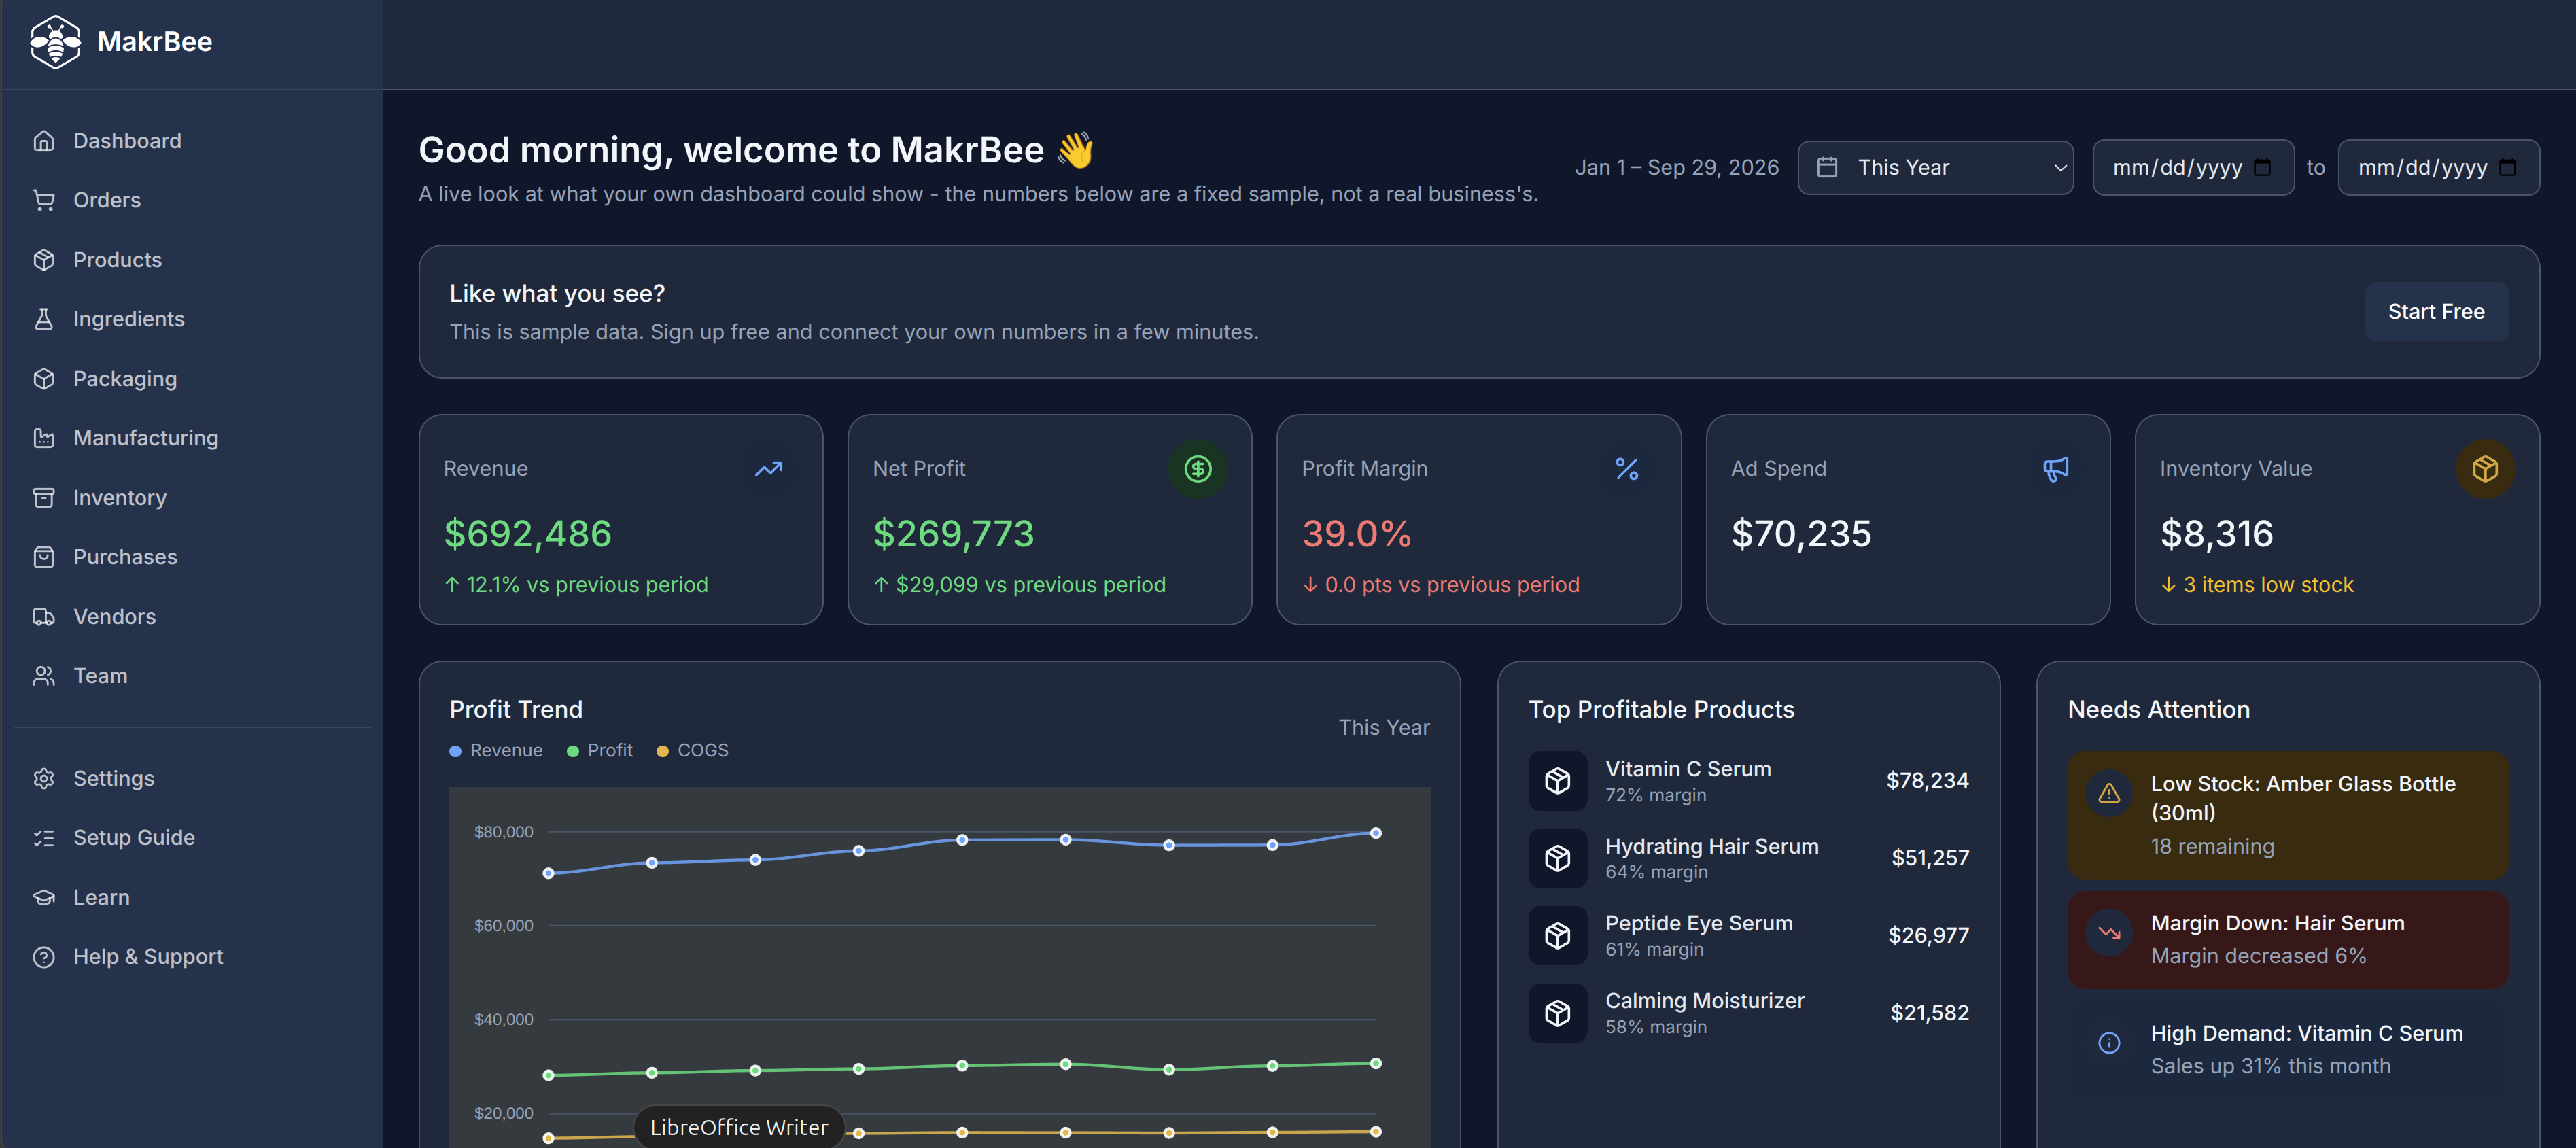Click the Hydrating Hair Serum product icon
The width and height of the screenshot is (2576, 1148).
1557,858
